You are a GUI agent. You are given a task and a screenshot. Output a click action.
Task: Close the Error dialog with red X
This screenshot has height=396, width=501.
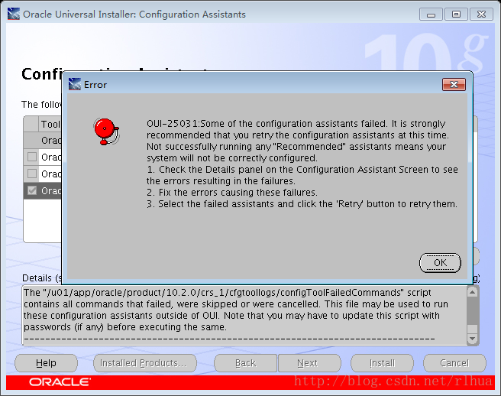coord(454,84)
